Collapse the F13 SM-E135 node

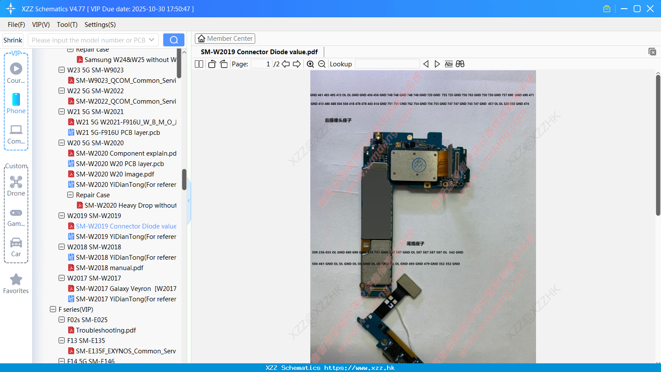point(62,340)
